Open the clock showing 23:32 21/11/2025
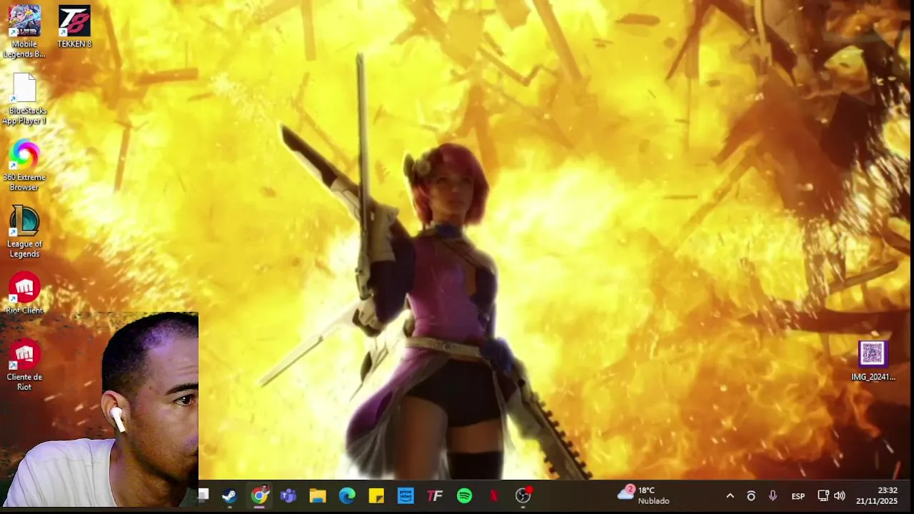Image resolution: width=914 pixels, height=514 pixels. (x=877, y=495)
